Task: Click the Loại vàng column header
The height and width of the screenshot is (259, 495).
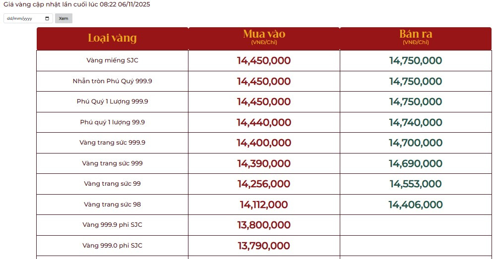Action: [x=112, y=38]
